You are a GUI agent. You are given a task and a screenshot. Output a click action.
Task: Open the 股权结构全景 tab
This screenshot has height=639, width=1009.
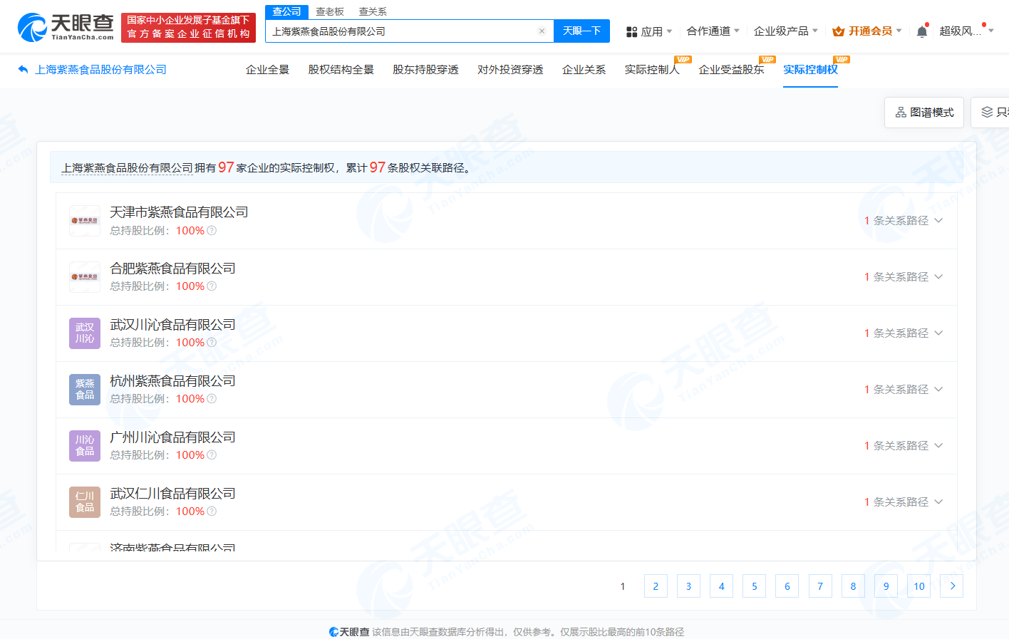[x=341, y=69]
